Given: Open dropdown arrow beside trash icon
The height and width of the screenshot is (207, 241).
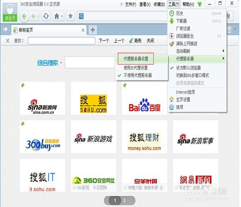Looking at the screenshot, I should (x=235, y=29).
